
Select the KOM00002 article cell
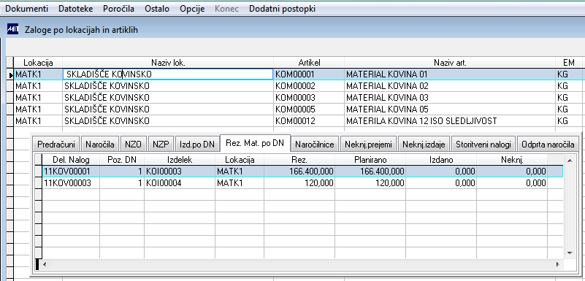pos(309,86)
